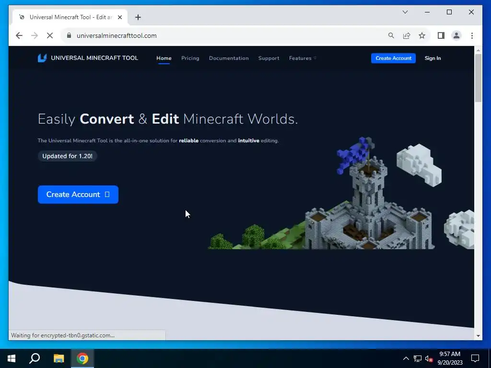Click the large hero Create Account button
The width and height of the screenshot is (491, 368).
(x=78, y=195)
